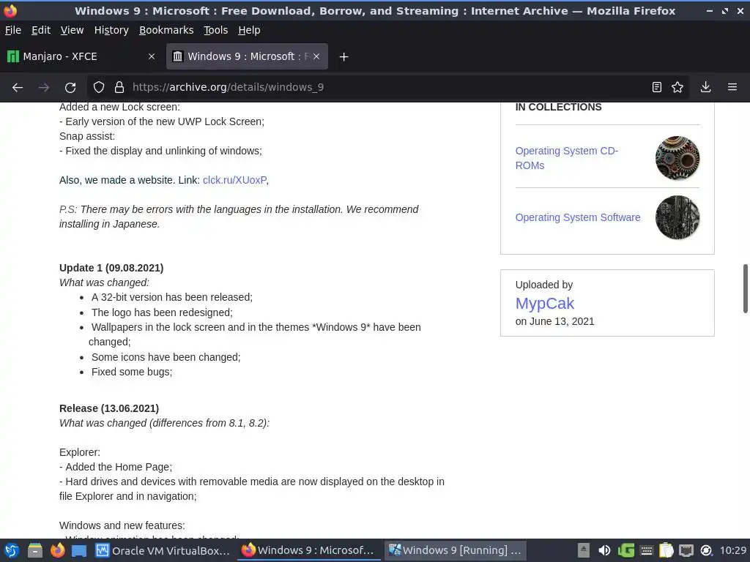This screenshot has height=562, width=750.
Task: Click the 'Snap assist:' line
Action: [87, 136]
